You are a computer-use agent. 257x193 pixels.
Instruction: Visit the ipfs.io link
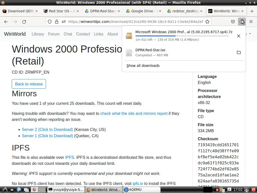pyautogui.click(x=138, y=183)
